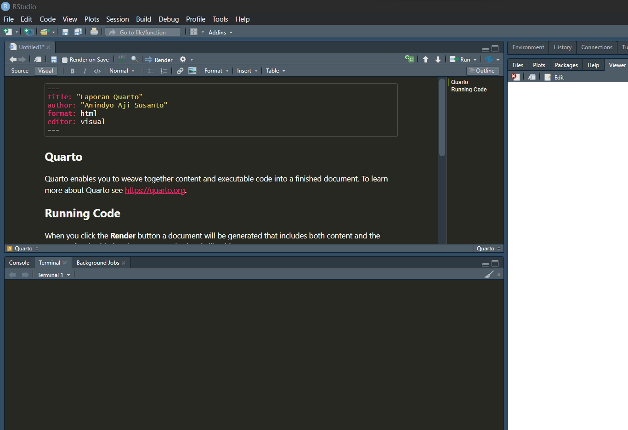Insert an image
The image size is (628, 430).
pyautogui.click(x=192, y=71)
